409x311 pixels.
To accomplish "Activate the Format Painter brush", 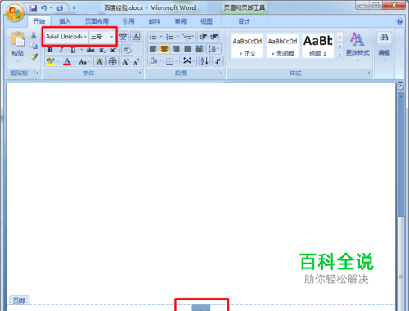I will [x=34, y=56].
